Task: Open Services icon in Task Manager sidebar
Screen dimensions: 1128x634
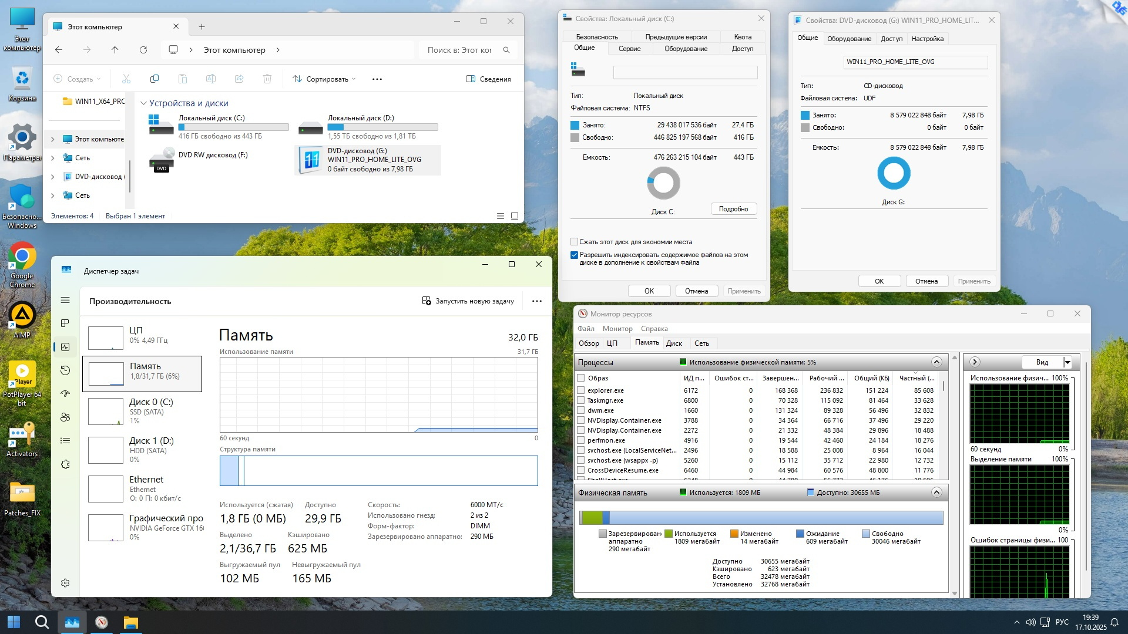Action: point(65,464)
